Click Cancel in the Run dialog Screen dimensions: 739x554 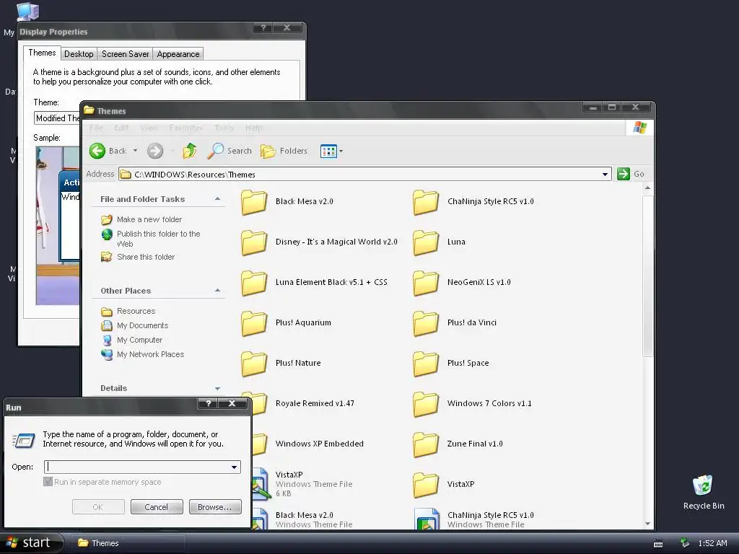tap(156, 507)
